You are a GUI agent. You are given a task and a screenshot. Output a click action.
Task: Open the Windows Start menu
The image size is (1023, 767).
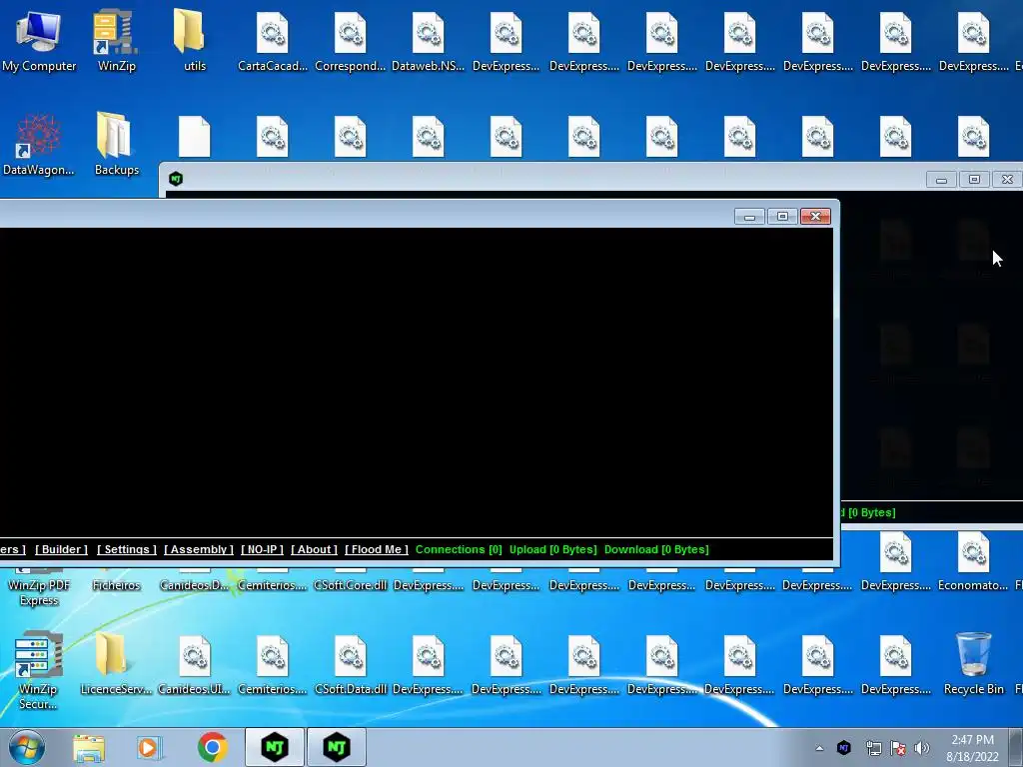(x=27, y=747)
